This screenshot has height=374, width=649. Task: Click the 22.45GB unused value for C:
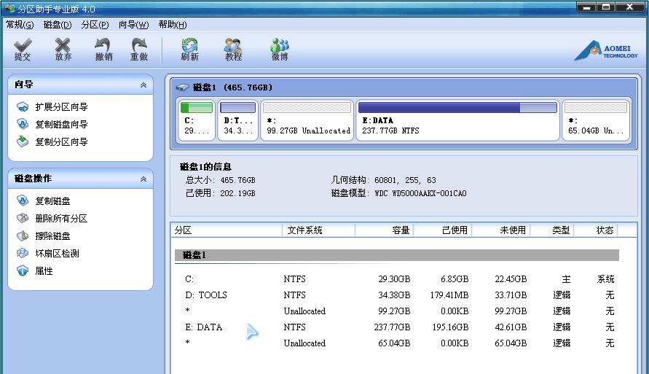[511, 279]
